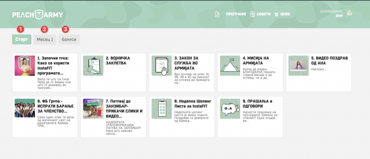Click description text starting "Научи да бидеш БЛАГОДАРНА"

(x=259, y=73)
